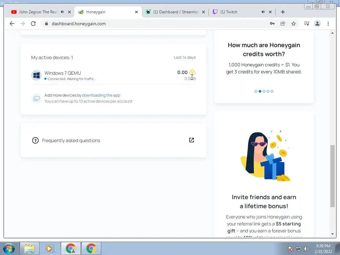This screenshot has height=255, width=340.
Task: Mute audio on the YouTube tab
Action: pos(62,12)
